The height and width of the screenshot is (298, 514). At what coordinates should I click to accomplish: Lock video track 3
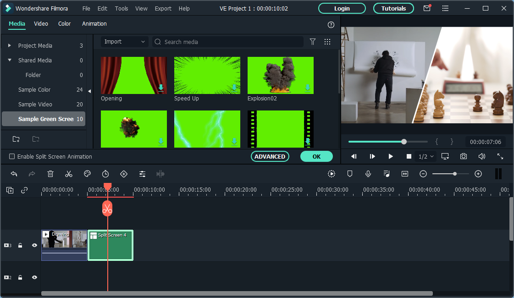(20, 245)
